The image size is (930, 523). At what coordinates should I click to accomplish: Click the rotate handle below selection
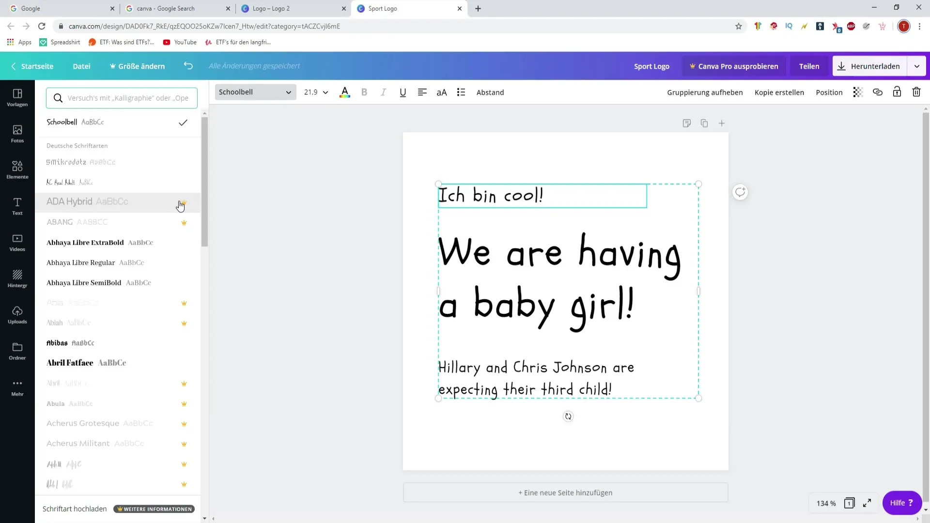pos(568,416)
